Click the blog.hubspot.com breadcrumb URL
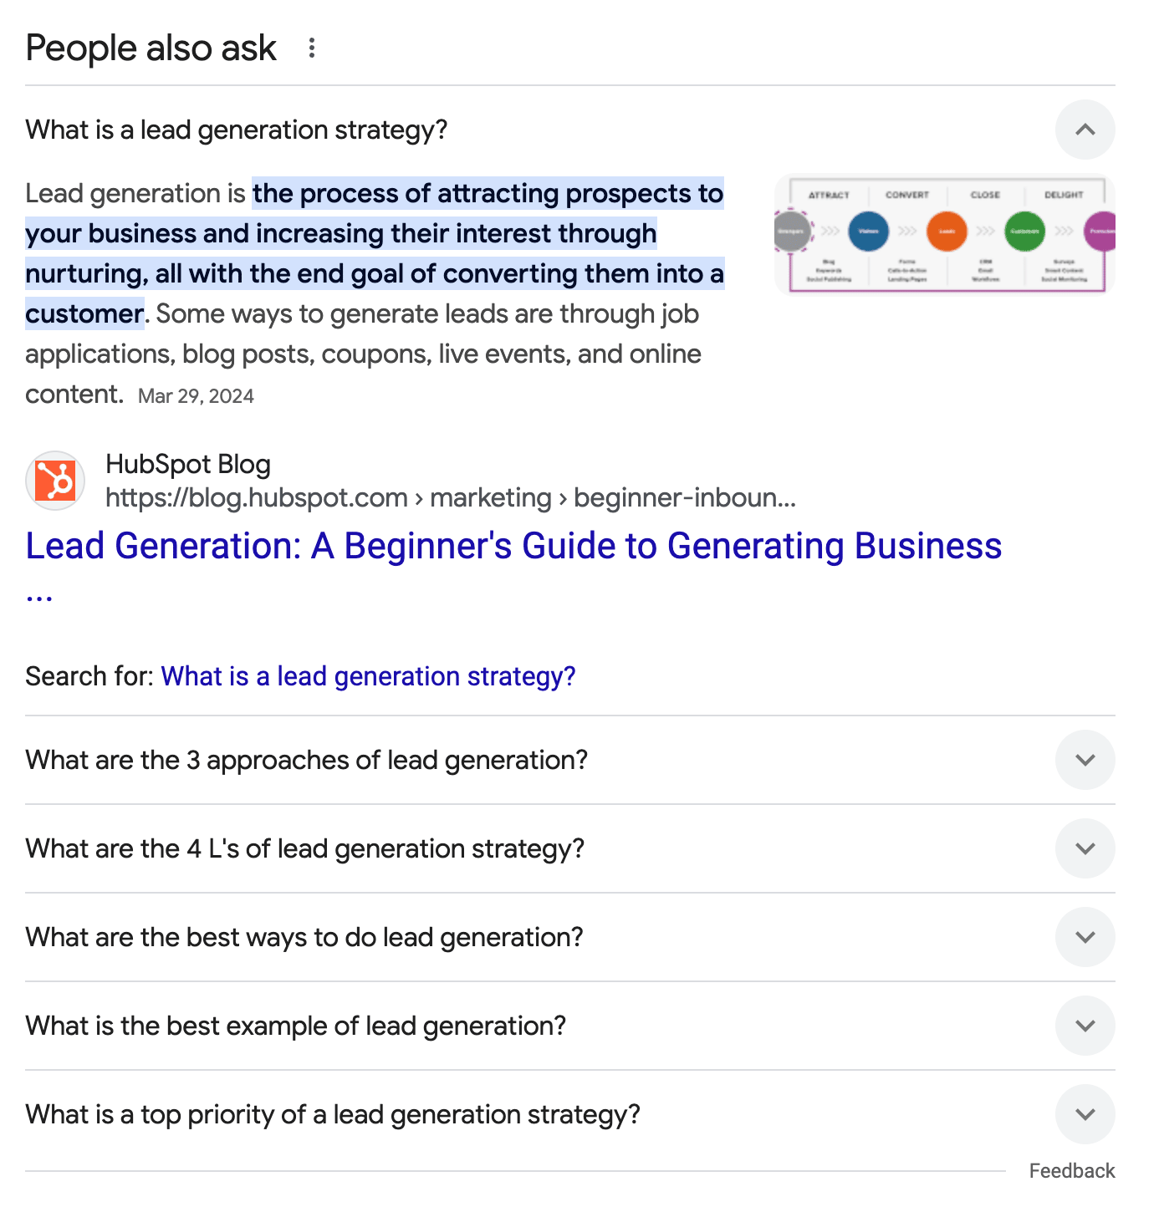 (451, 497)
